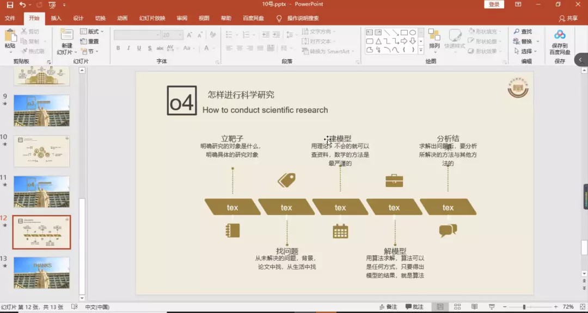Click the Login (登录) button
Viewport: 588px width, 313px height.
pos(494,4)
